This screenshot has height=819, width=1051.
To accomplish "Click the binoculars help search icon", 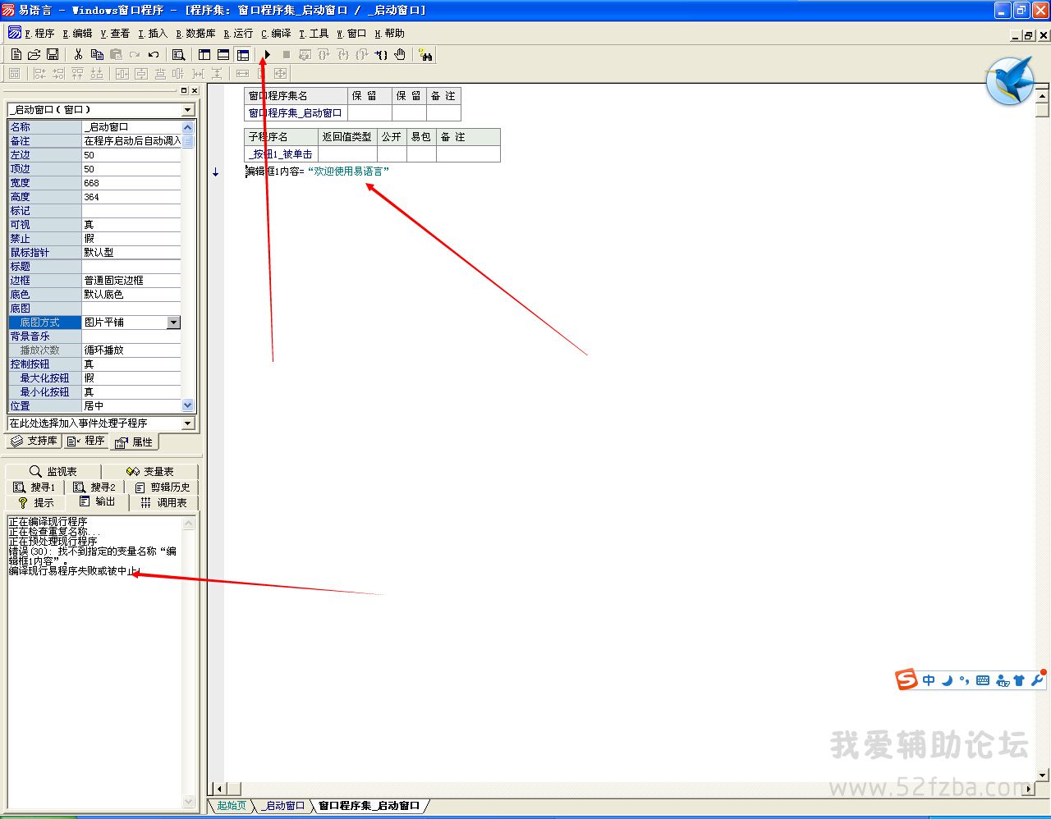I will tap(425, 54).
